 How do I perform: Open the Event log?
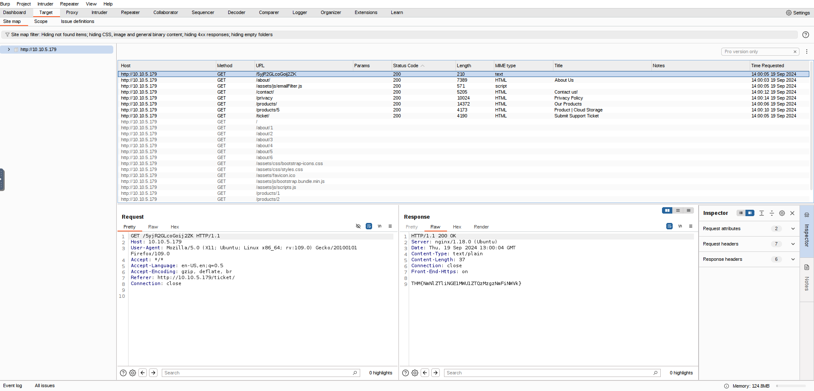point(12,386)
